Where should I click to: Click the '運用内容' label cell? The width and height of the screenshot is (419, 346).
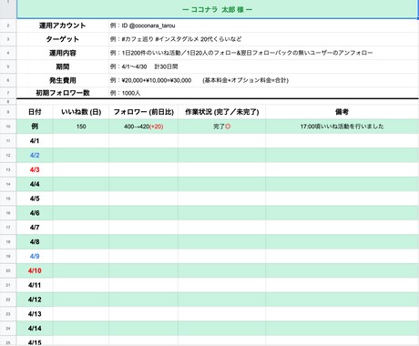pos(63,53)
